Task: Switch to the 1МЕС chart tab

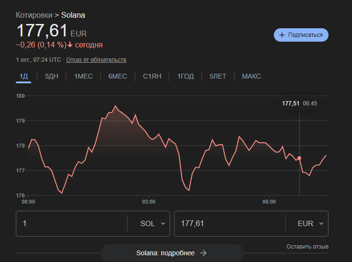Action: [x=83, y=76]
